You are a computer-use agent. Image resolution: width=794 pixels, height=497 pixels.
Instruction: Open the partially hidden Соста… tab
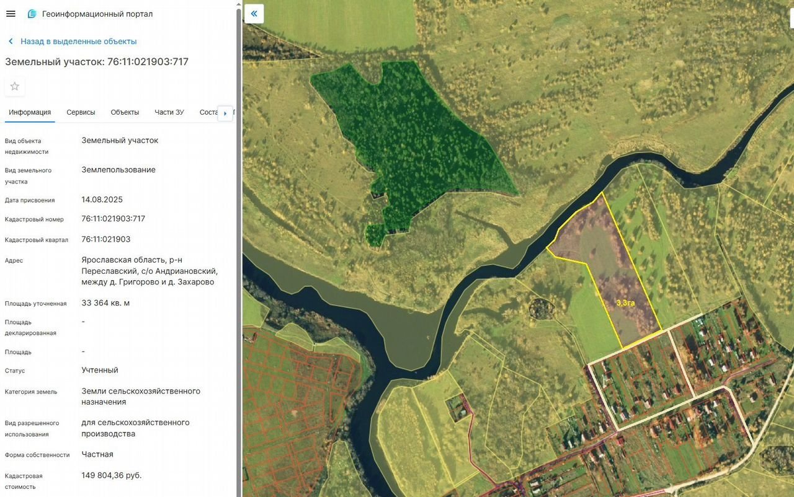point(208,112)
